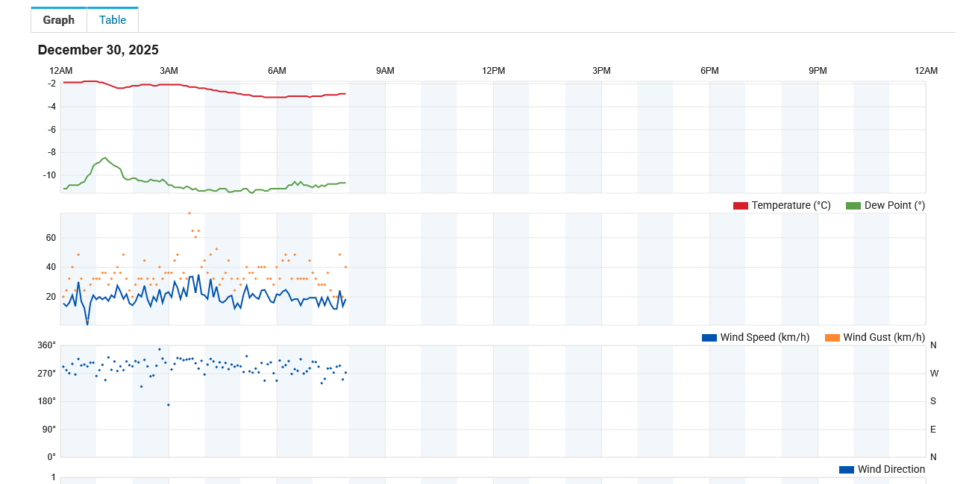Viewport: 966px width, 484px height.
Task: Click the Wind Direction legend swatch
Action: click(846, 470)
